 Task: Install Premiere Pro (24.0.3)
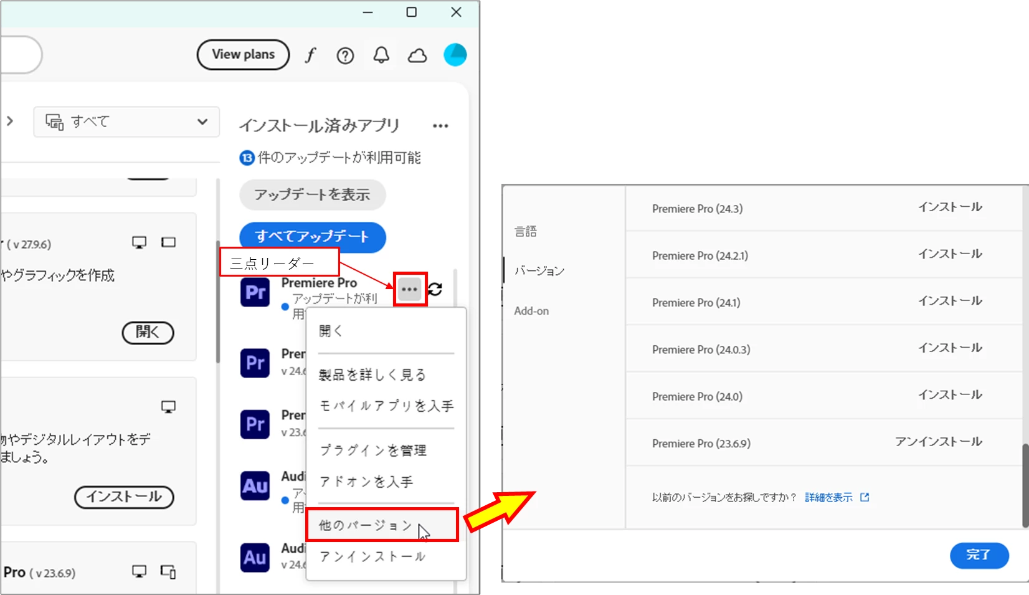click(950, 348)
